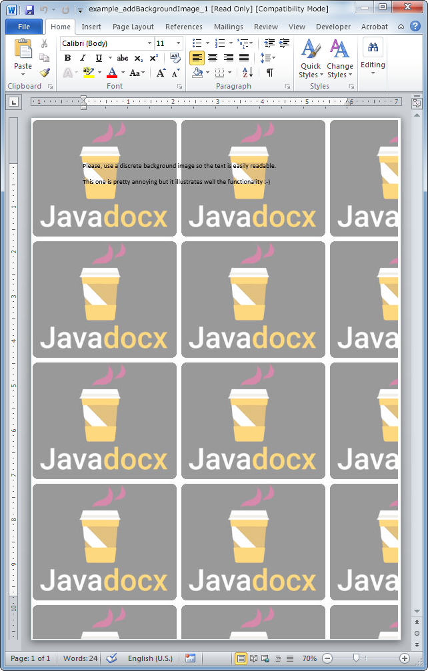Toggle Underline formatting
The width and height of the screenshot is (428, 671).
pyautogui.click(x=99, y=58)
